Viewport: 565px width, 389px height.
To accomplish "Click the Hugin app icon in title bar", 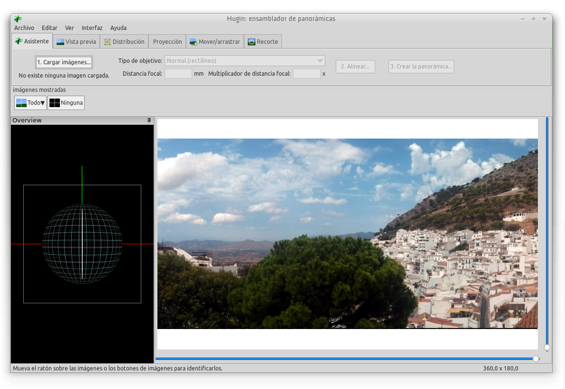I will point(18,19).
